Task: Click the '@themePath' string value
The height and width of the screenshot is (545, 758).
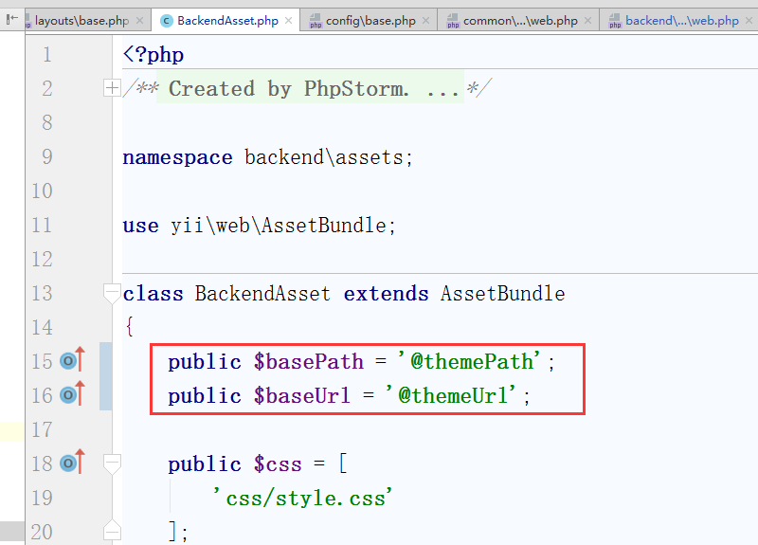Action: point(470,361)
